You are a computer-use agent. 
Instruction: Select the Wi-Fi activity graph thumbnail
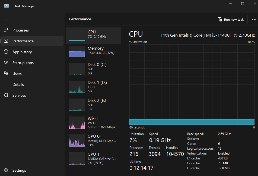coord(77,123)
